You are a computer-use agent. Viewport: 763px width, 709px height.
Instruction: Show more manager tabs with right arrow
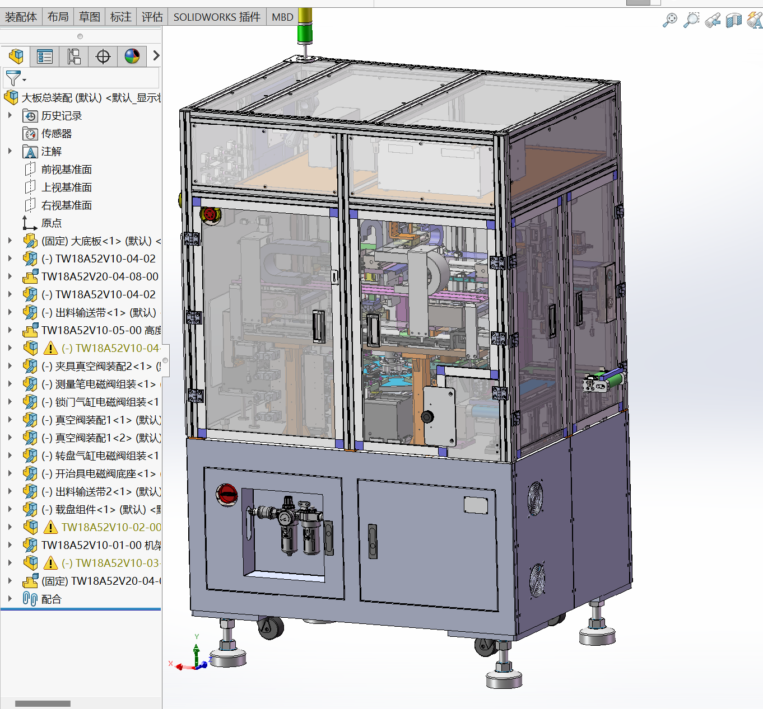click(x=156, y=56)
